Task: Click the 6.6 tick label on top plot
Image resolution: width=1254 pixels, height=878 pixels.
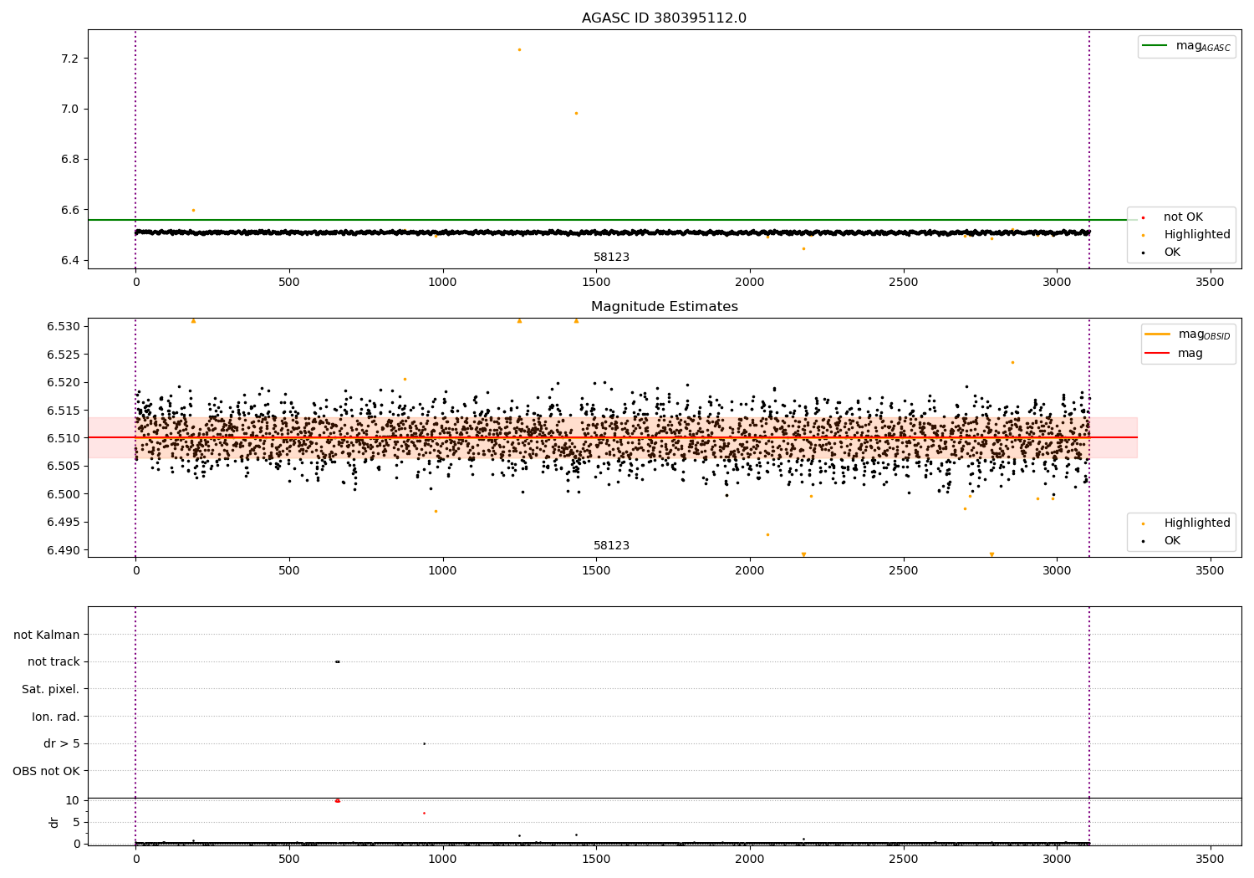Action: pyautogui.click(x=69, y=210)
